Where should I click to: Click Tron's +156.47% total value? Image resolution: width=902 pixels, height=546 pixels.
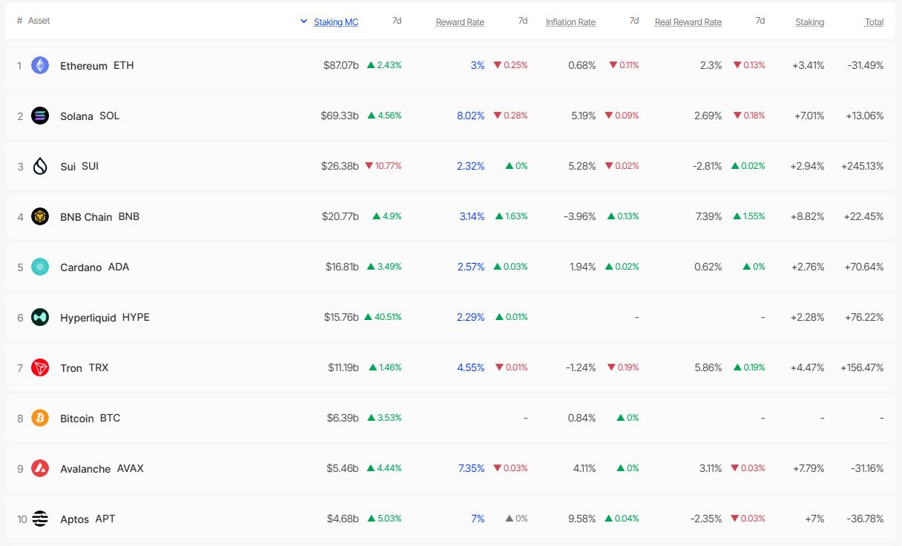tap(862, 367)
